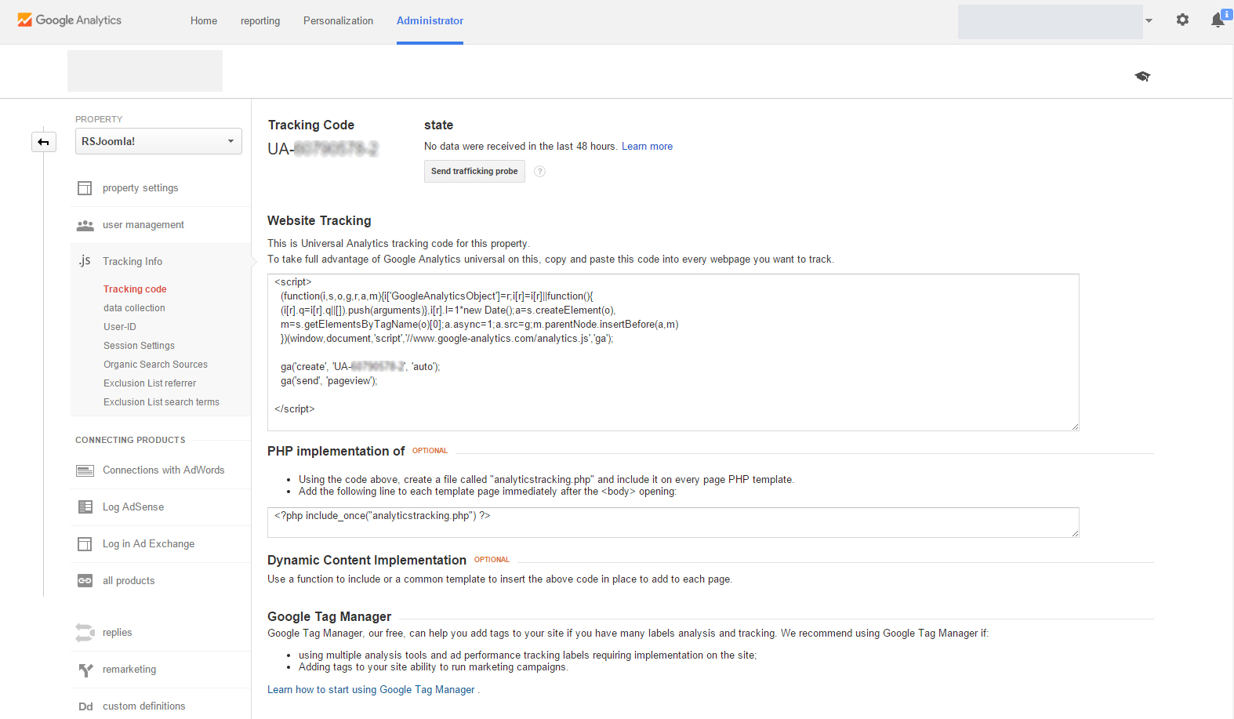Select Tracking code submenu item

pos(135,289)
